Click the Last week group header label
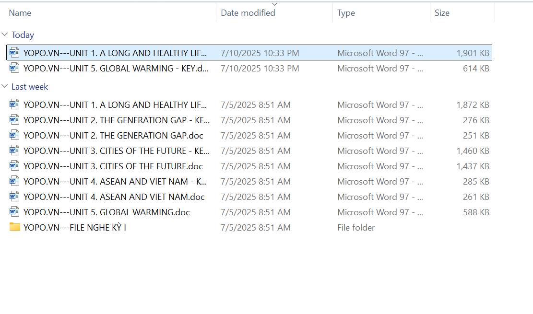Image resolution: width=533 pixels, height=314 pixels. [x=30, y=87]
